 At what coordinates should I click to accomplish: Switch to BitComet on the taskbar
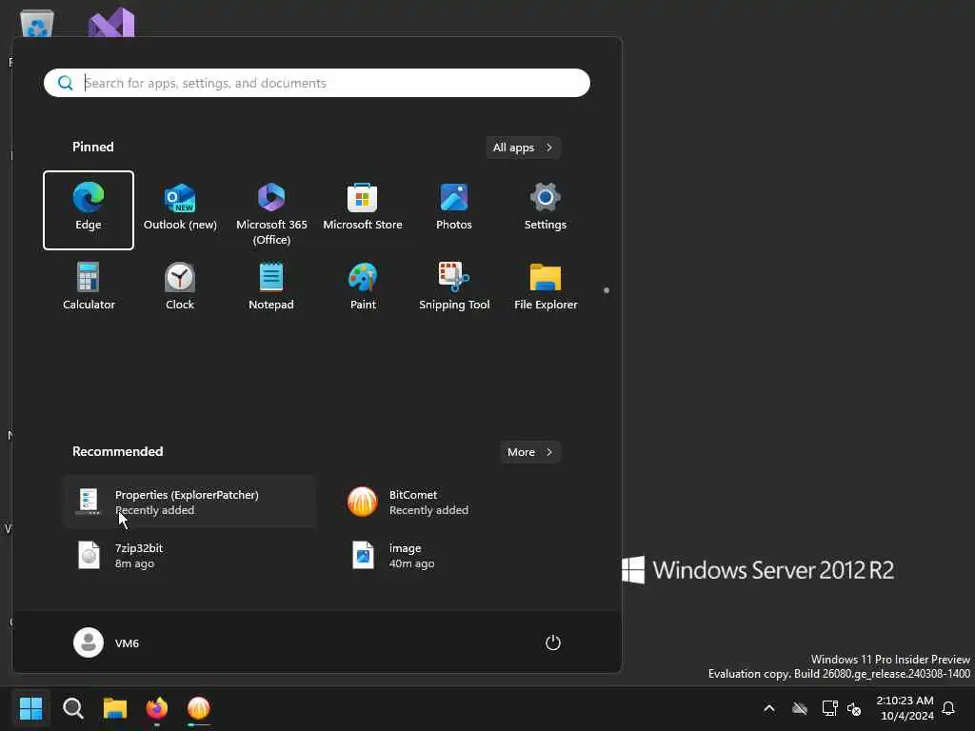(x=198, y=708)
